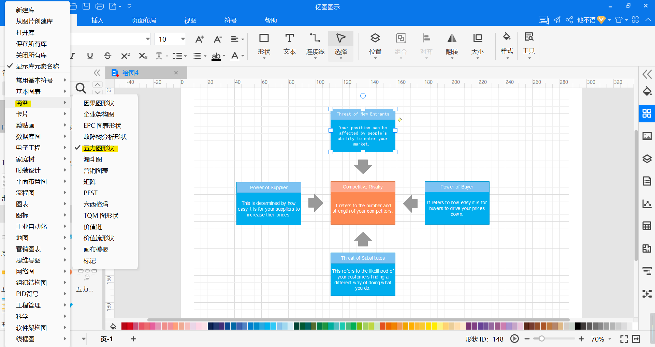Expand the 流程图 submenu
This screenshot has width=655, height=347.
click(38, 193)
